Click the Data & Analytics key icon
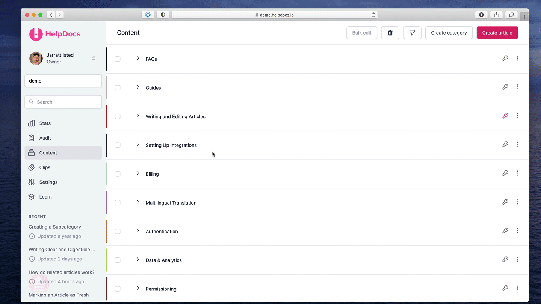 505,259
